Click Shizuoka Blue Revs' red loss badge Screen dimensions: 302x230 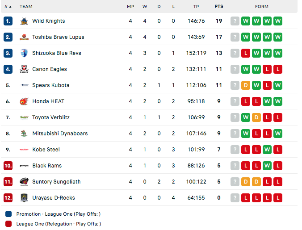[246, 53]
